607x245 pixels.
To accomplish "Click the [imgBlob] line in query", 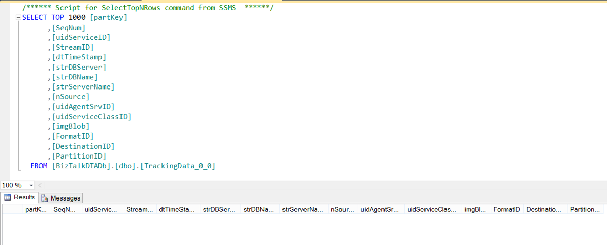I will click(x=70, y=126).
